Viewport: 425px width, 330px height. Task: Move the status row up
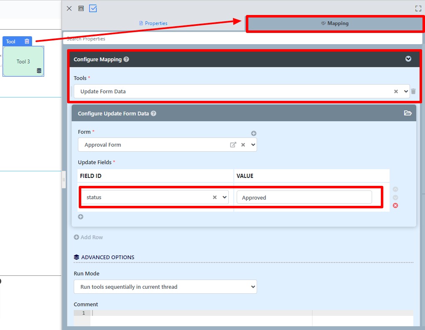click(395, 189)
